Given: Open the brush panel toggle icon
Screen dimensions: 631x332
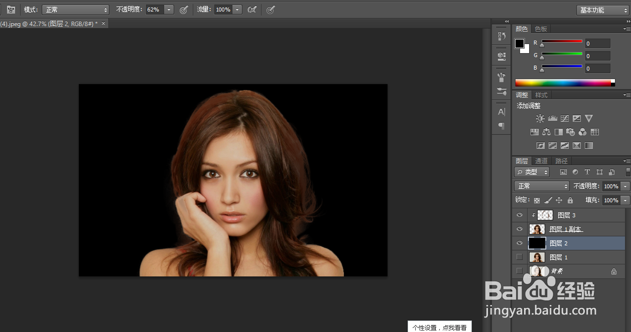Looking at the screenshot, I should click(11, 10).
